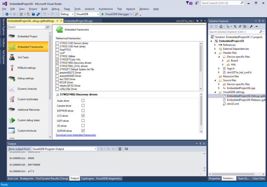Select EmbeddedProject36-Release.vgdbsettings file in Solution Explorer

246,100
